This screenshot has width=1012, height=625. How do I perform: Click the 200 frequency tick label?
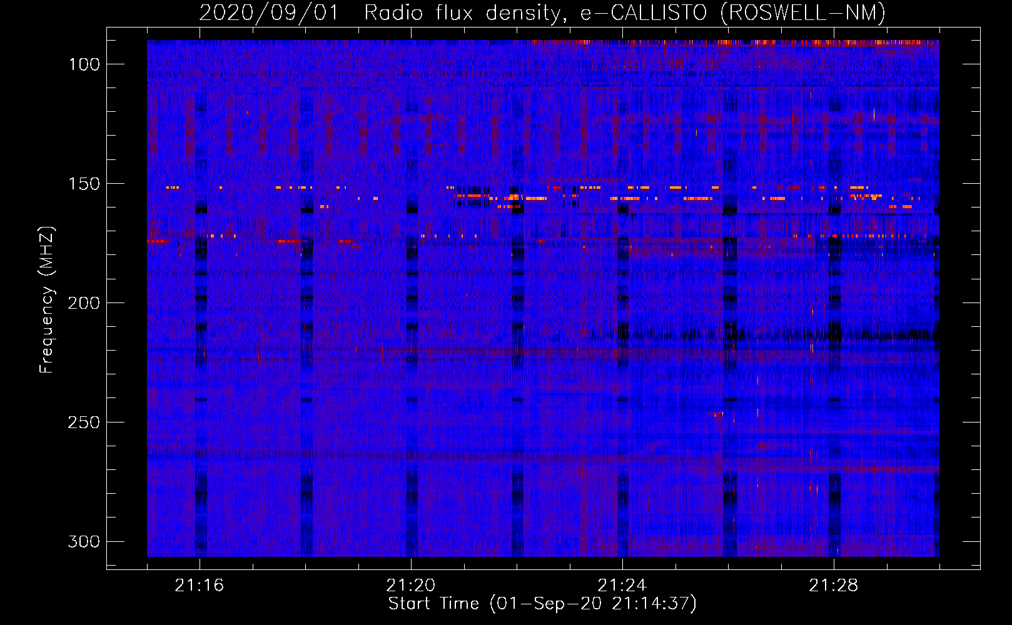[x=84, y=303]
